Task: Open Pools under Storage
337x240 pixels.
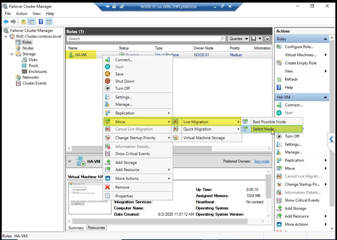Action: click(33, 65)
